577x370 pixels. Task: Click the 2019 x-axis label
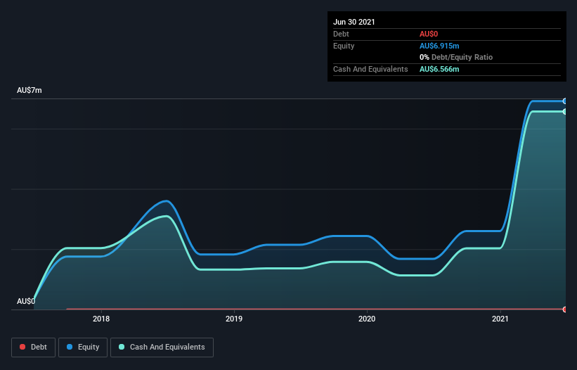point(234,319)
